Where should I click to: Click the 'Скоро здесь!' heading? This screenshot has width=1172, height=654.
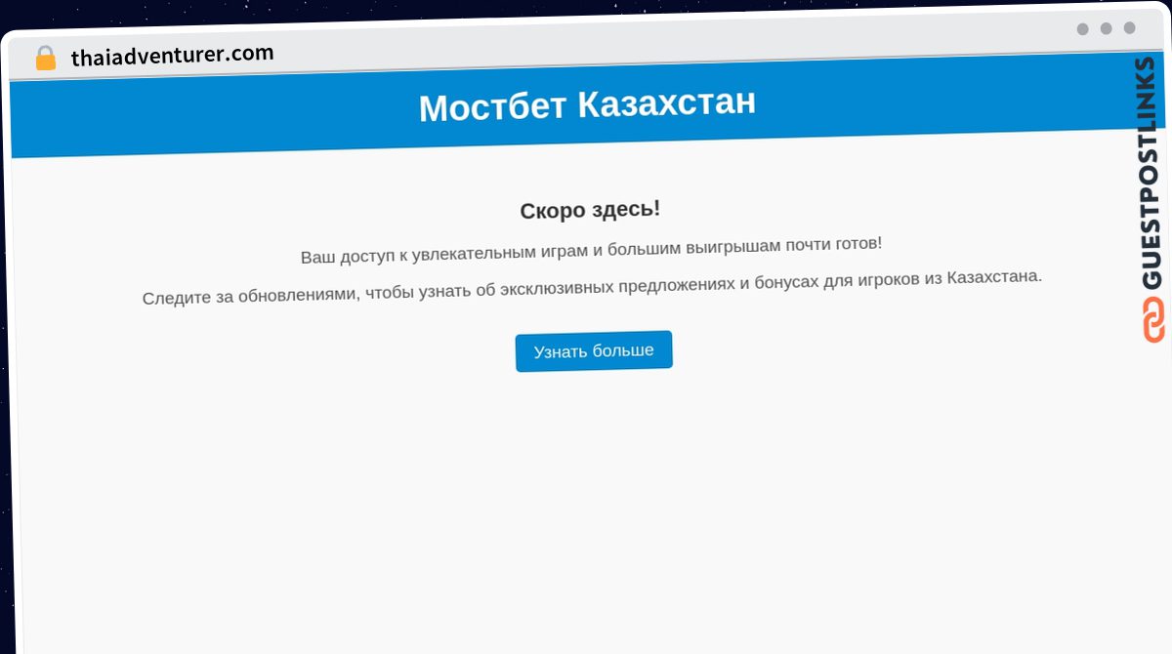click(590, 210)
